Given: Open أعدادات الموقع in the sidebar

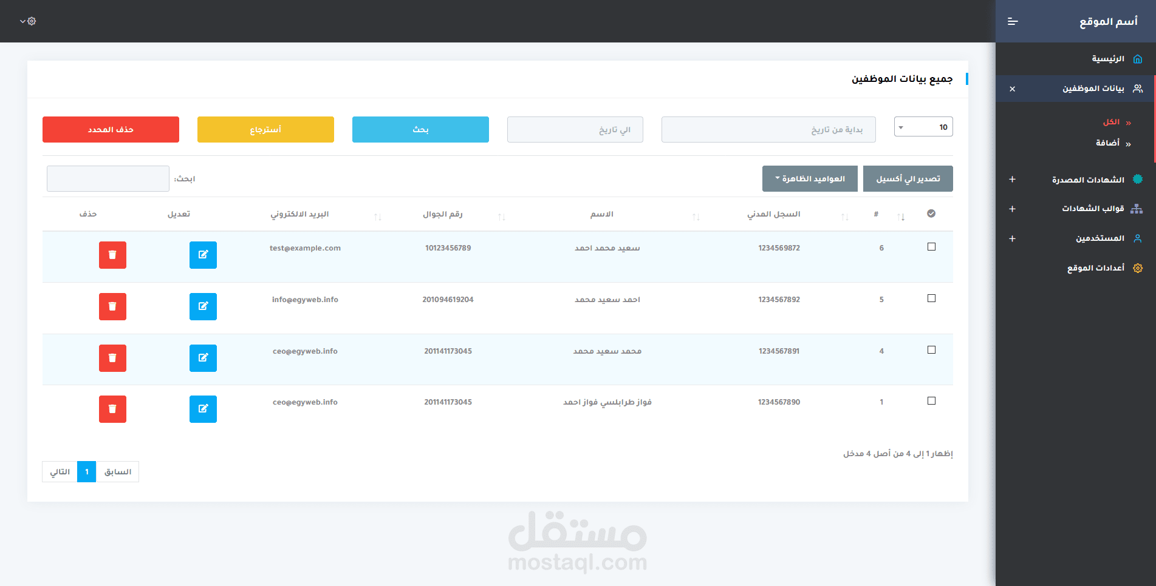Looking at the screenshot, I should (x=1096, y=268).
